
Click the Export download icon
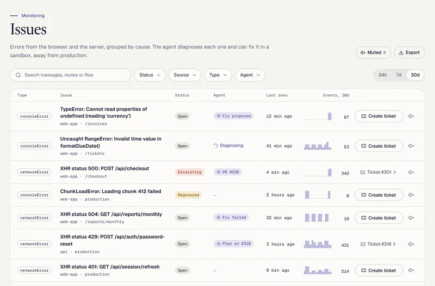(401, 52)
